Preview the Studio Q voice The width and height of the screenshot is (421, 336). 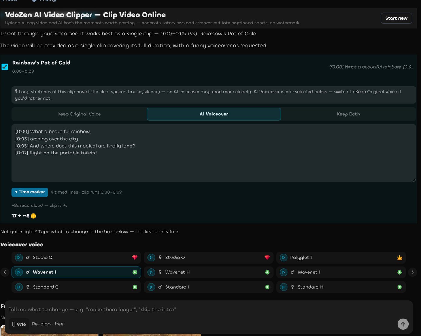tap(19, 258)
